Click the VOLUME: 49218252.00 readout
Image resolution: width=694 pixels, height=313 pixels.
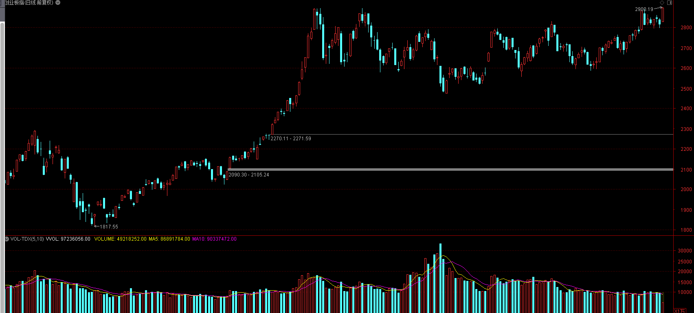tap(120, 239)
